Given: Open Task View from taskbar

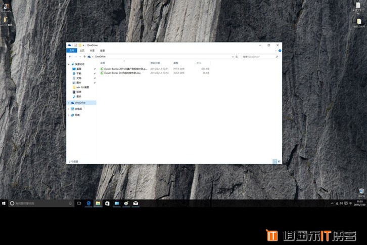Looking at the screenshot, I should [x=79, y=203].
